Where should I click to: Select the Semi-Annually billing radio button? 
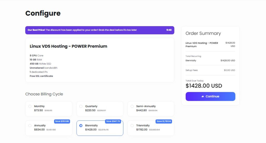pos(132,106)
